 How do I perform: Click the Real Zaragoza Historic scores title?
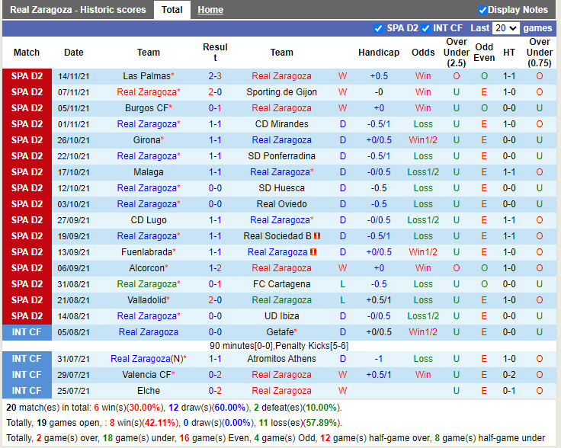click(x=78, y=10)
